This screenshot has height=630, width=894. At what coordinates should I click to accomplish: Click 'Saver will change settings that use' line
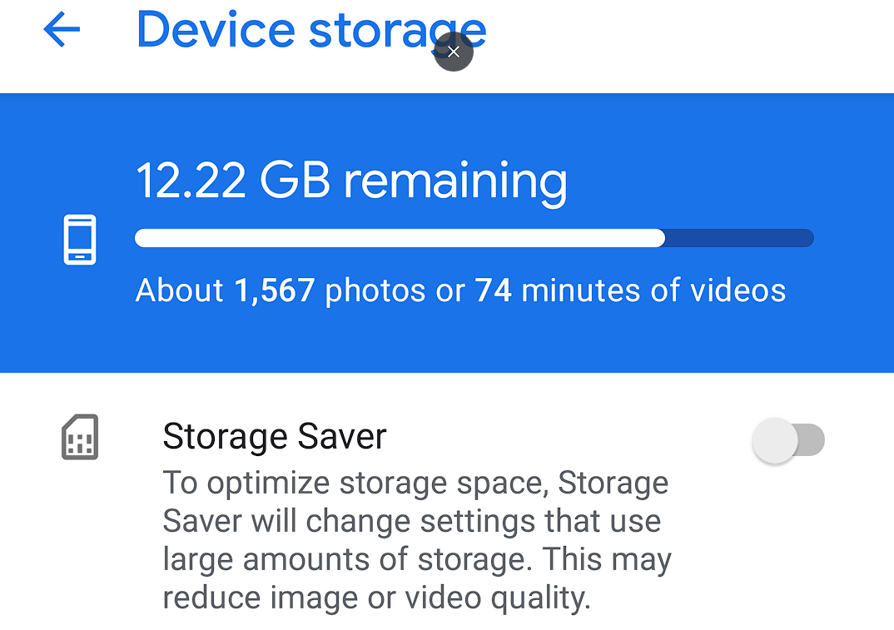[411, 521]
